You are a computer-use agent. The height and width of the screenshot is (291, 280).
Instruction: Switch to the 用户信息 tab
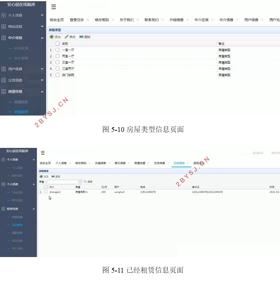251,20
